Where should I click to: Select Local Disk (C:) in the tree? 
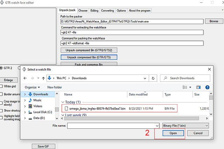click(43, 112)
